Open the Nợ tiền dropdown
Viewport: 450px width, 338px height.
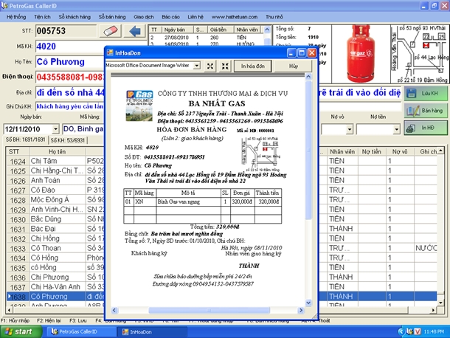(x=396, y=129)
